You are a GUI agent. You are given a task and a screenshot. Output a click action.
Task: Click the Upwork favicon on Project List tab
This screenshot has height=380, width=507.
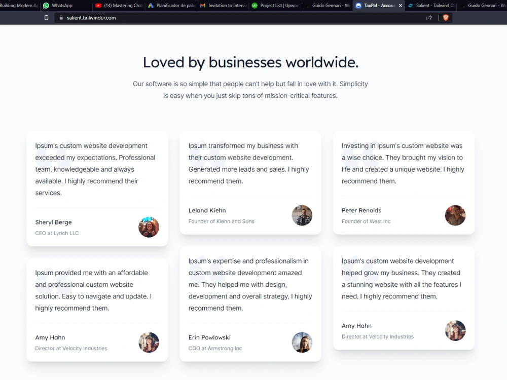(255, 6)
